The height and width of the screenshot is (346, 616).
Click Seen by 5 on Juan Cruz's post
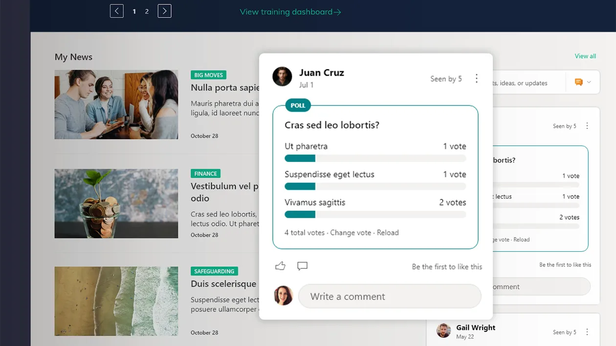(445, 79)
